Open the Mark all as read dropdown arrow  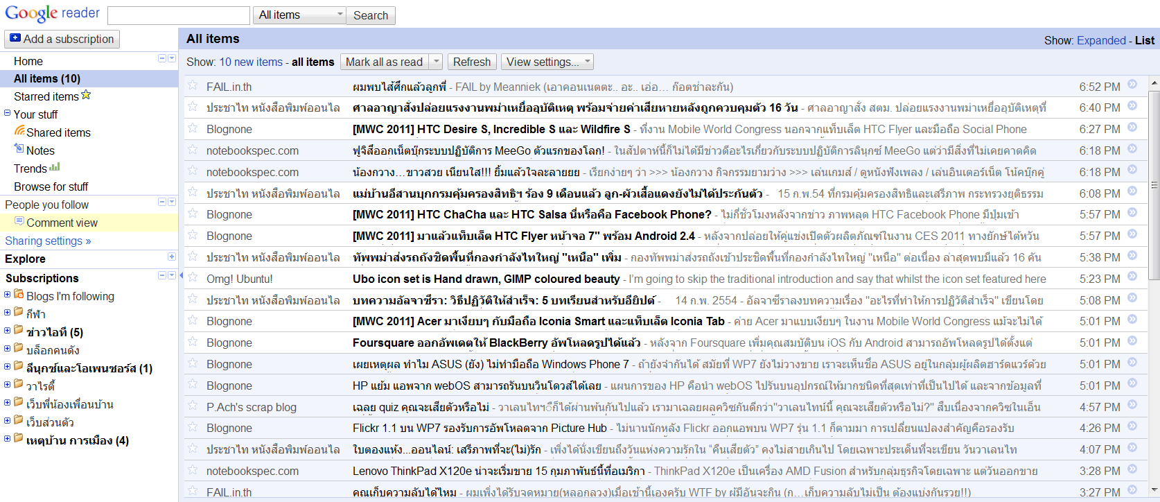(x=436, y=62)
